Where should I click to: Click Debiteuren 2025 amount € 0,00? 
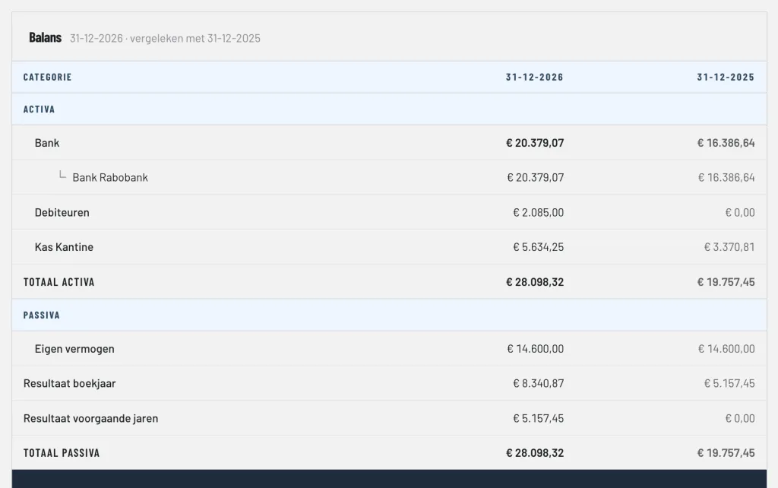740,213
